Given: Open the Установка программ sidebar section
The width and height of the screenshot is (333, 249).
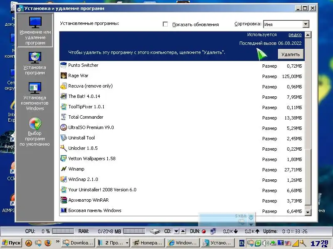Looking at the screenshot, I should pos(35,63).
